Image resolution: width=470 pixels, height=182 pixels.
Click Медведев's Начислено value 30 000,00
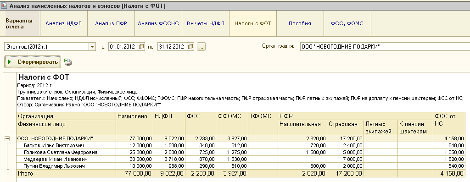point(140,159)
